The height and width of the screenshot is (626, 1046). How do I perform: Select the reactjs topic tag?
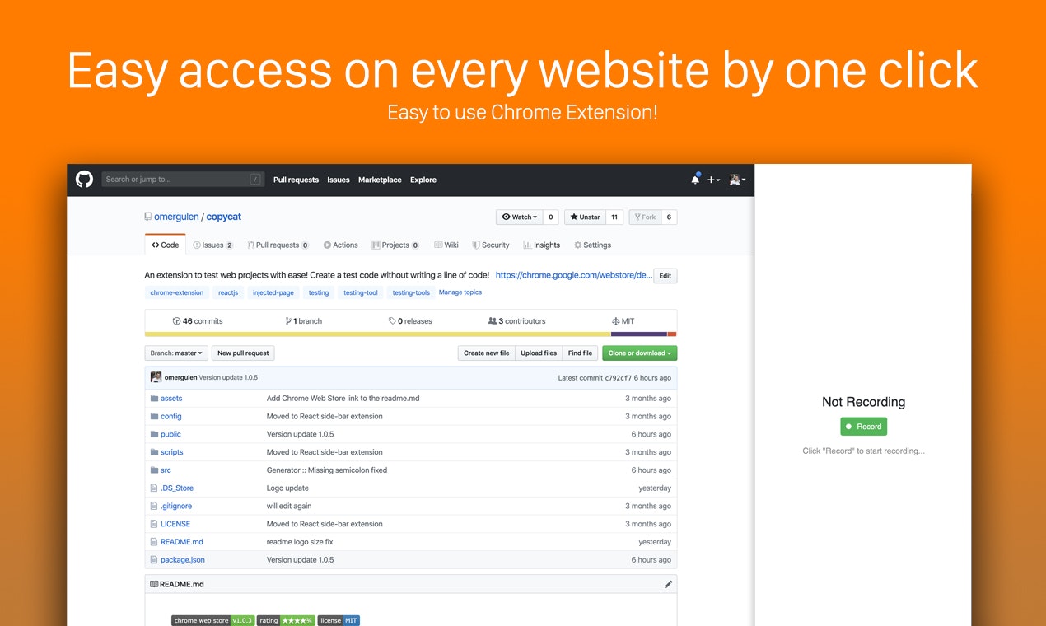tap(228, 292)
